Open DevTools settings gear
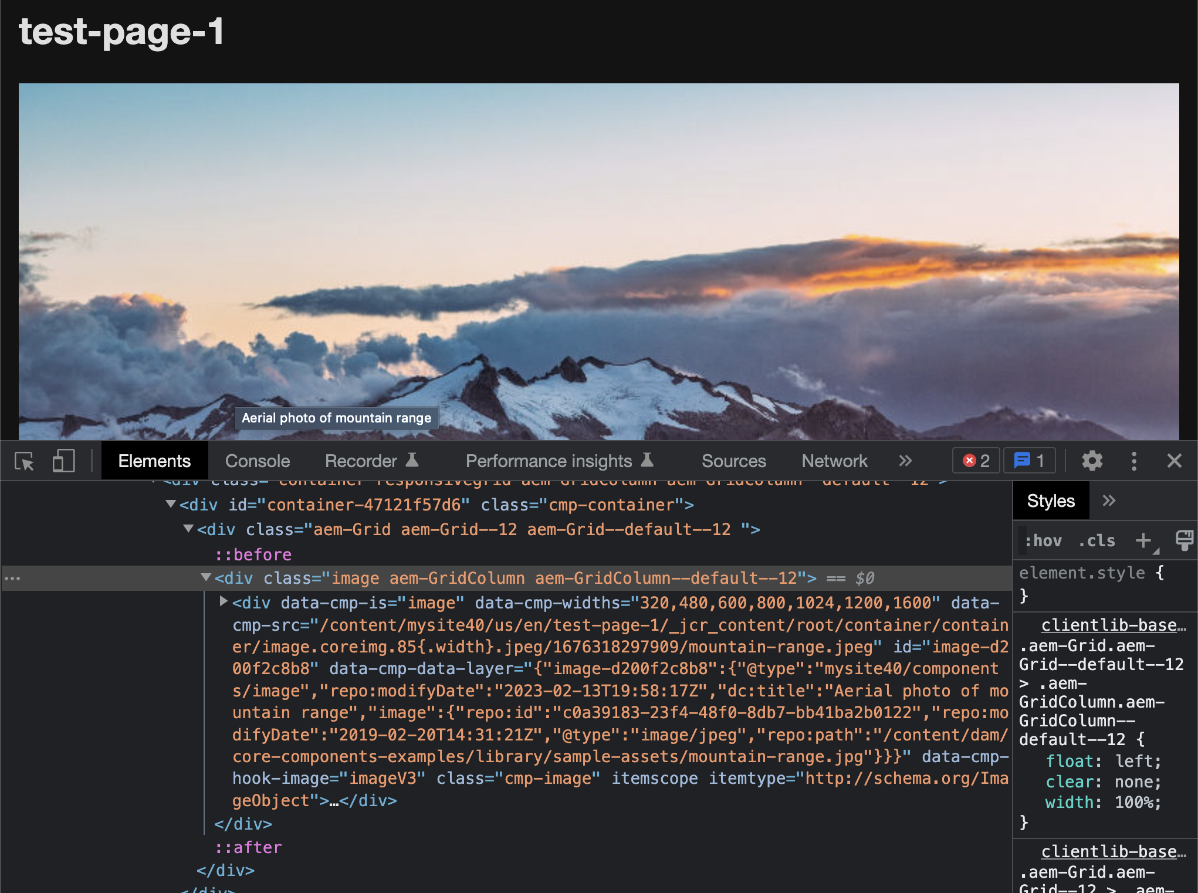1198x893 pixels. [1092, 461]
